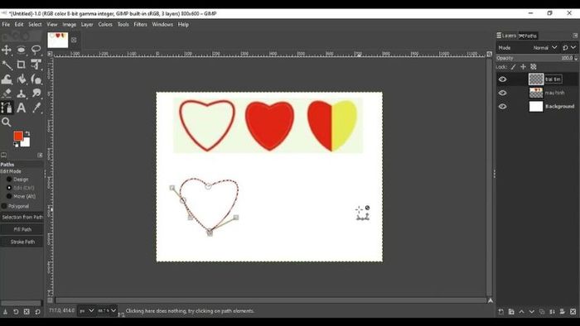Open the Windows menu

(x=162, y=24)
